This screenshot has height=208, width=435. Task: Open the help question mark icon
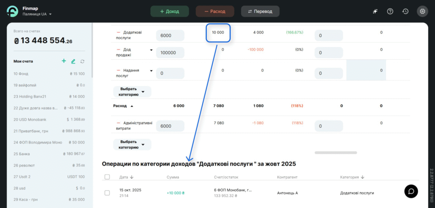pos(390,11)
